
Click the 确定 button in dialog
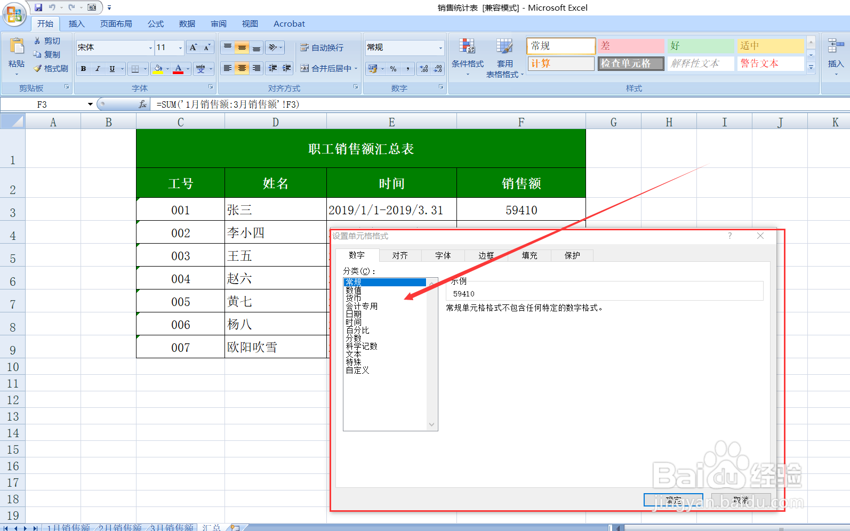coord(673,500)
